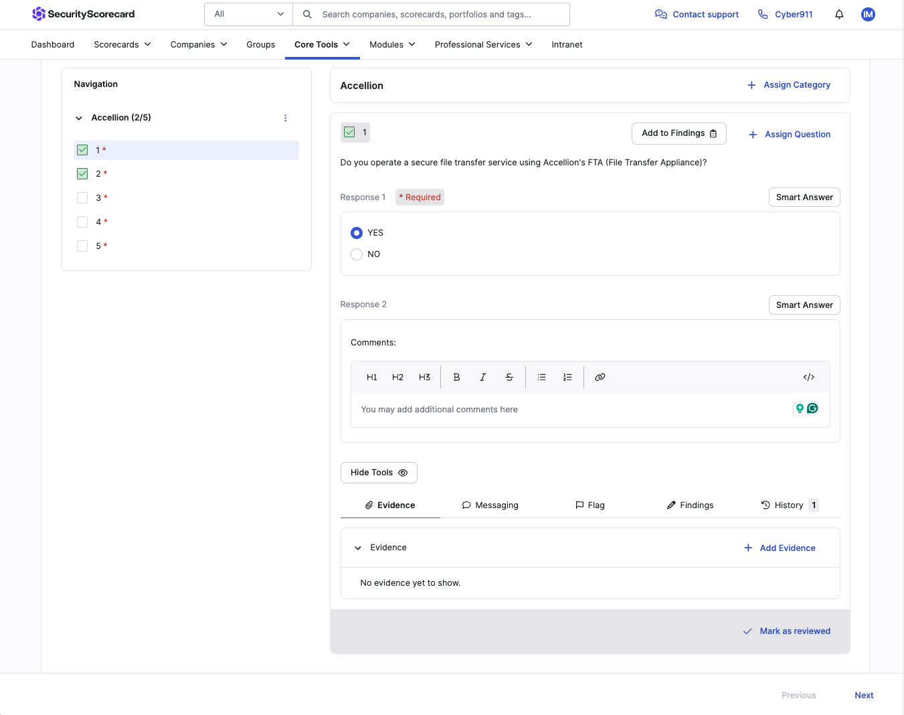Insert a hyperlink in comments
Viewport: 904px width, 715px height.
(x=600, y=377)
